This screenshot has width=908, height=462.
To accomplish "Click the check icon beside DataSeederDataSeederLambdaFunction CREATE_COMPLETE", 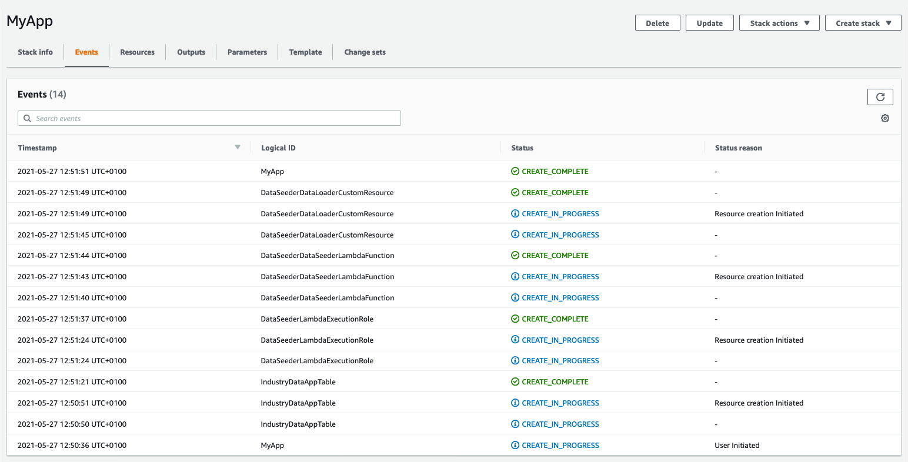I will pos(516,255).
